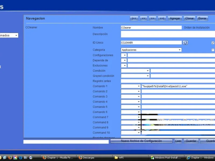Enable the unchecked checkbox beside Categoria row
The image size is (215, 161).
213,50
